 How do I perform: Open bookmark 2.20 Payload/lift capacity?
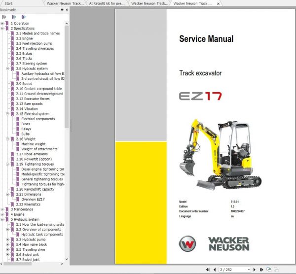35,189
